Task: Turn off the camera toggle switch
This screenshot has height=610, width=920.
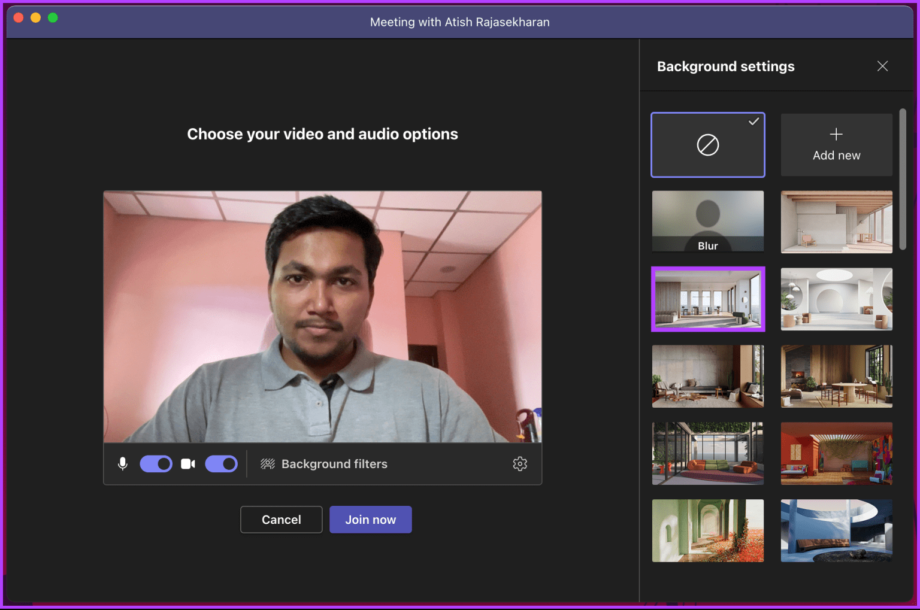Action: [221, 463]
